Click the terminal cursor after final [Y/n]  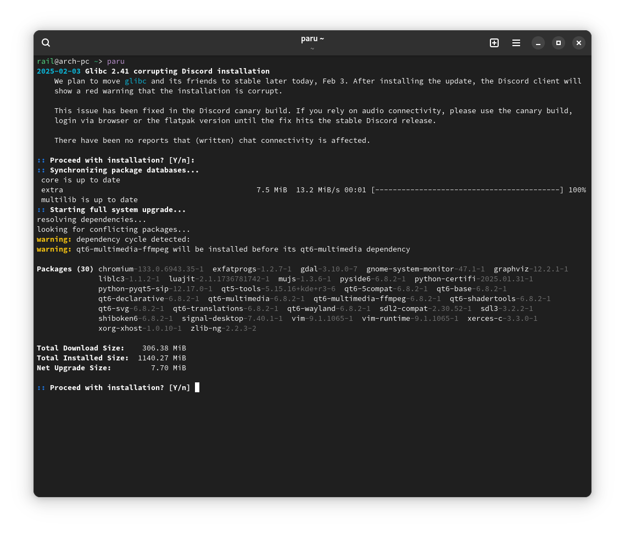[x=197, y=388]
